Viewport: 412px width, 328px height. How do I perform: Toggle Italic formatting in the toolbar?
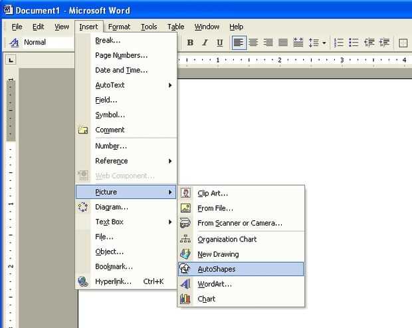[x=205, y=43]
